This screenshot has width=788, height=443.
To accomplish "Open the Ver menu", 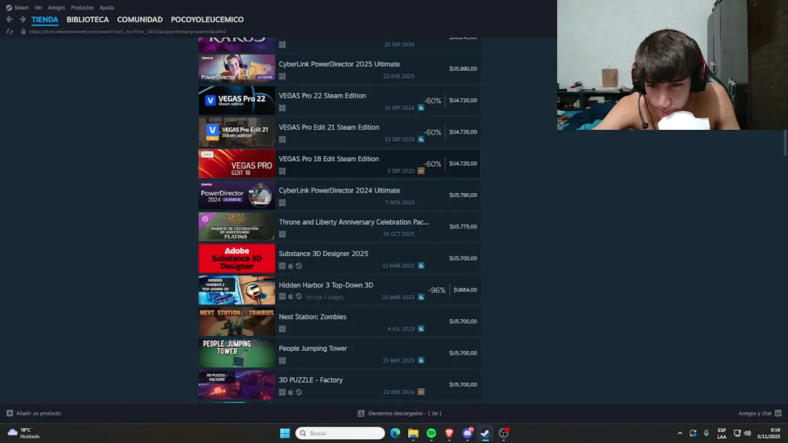I will coord(38,7).
